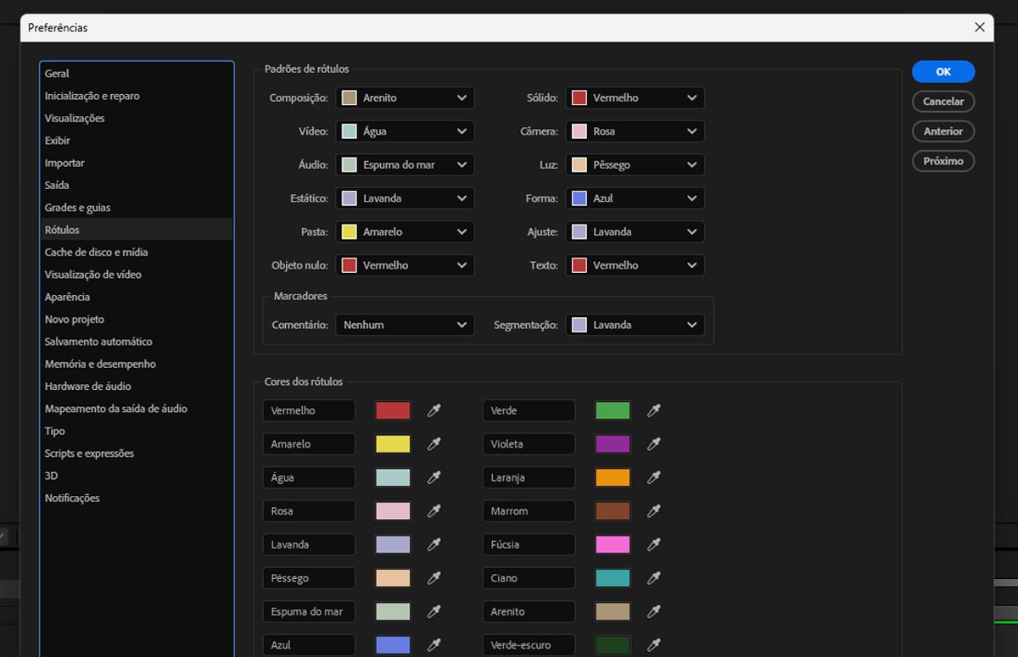
Task: Click the eyedropper beside Fúcsia
Action: tap(653, 544)
